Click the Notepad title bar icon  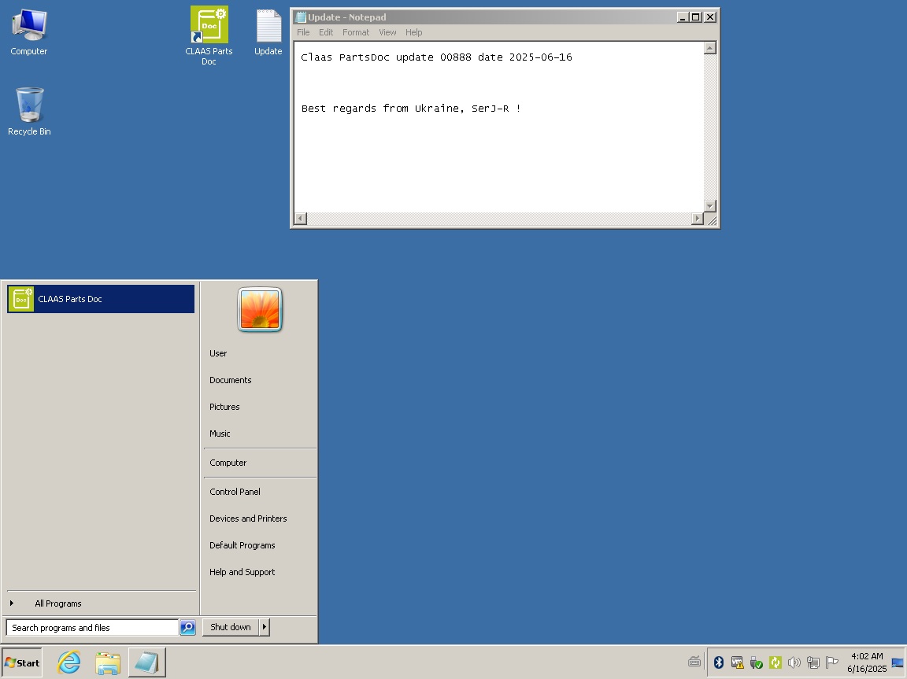pos(301,17)
